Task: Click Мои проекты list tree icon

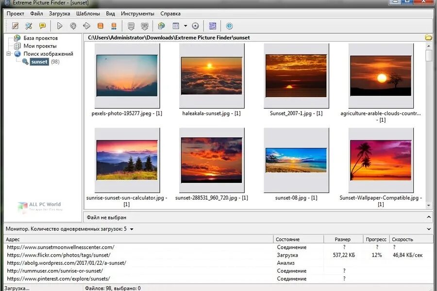Action: pos(17,46)
